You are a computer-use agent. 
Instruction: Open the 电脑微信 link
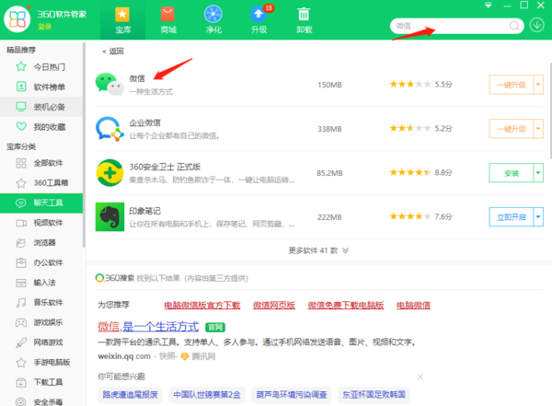[x=413, y=306]
